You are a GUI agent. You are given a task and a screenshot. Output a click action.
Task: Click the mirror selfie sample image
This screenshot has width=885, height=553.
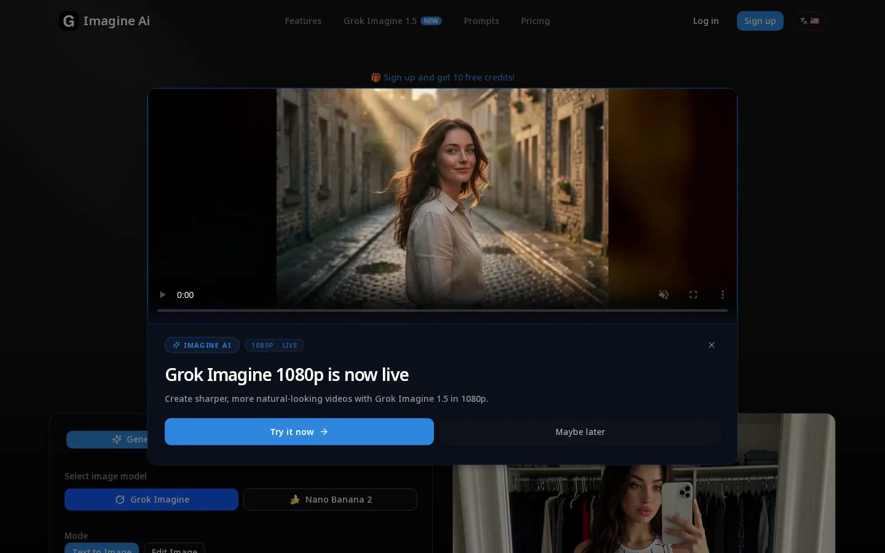tap(643, 509)
